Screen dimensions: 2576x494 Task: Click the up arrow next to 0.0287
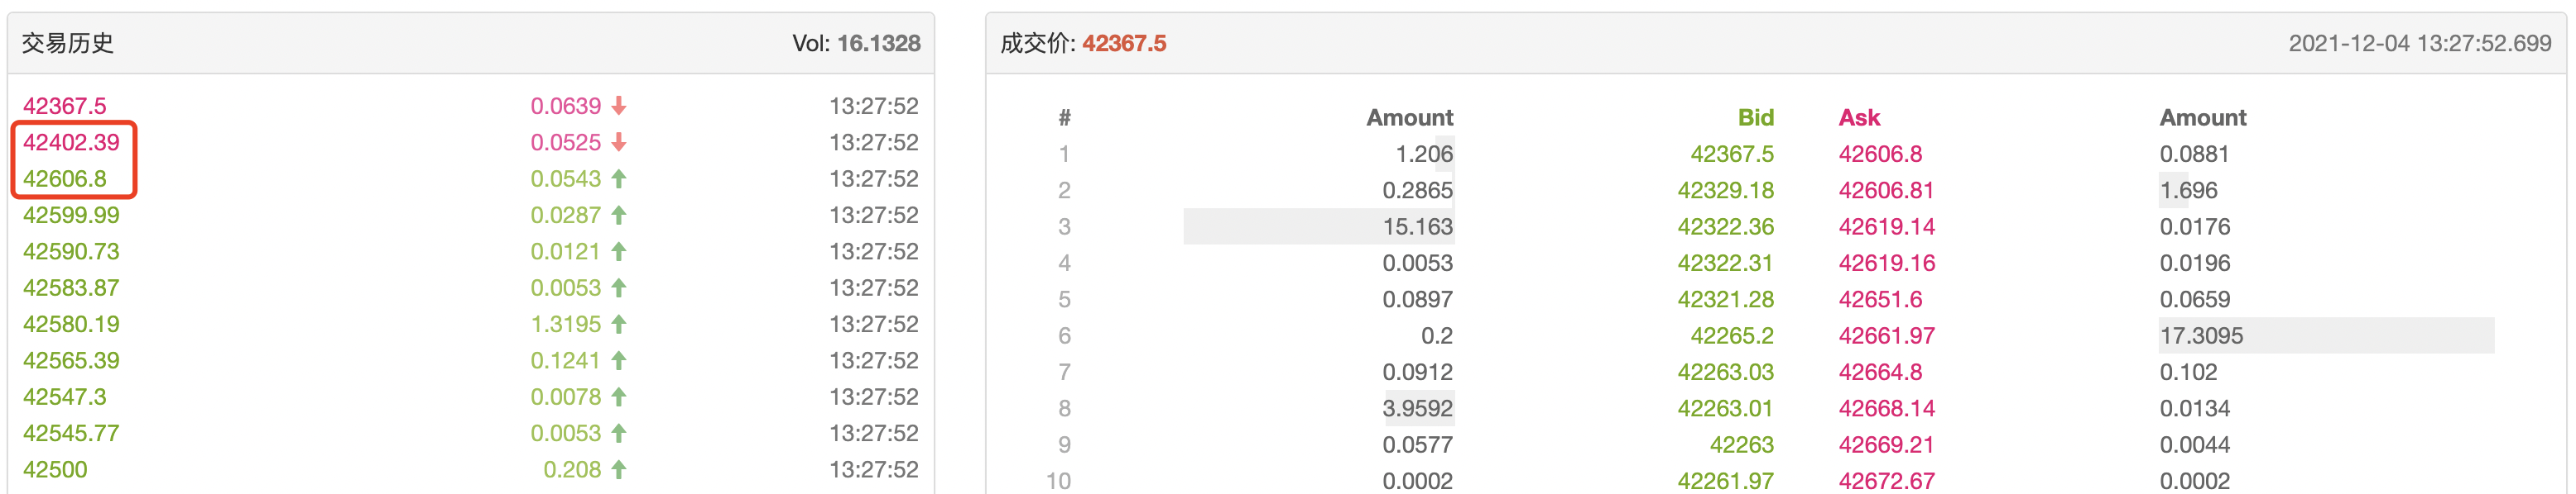(619, 215)
